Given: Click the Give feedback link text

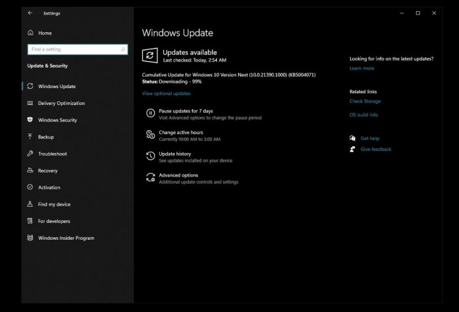Looking at the screenshot, I should pos(376,149).
